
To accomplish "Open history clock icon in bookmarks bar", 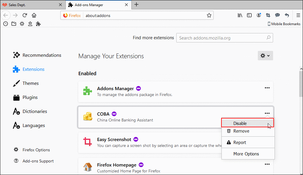I will click(6, 24).
